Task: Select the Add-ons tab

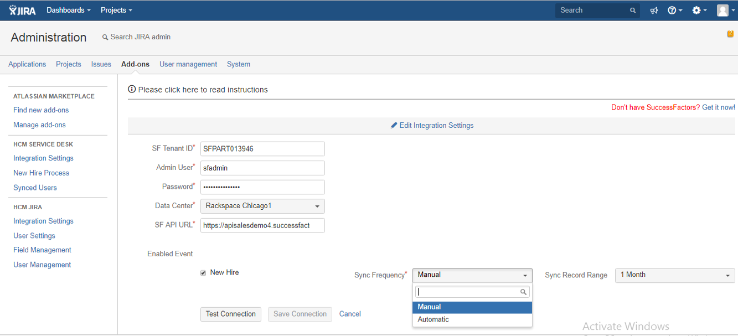Action: (x=135, y=64)
